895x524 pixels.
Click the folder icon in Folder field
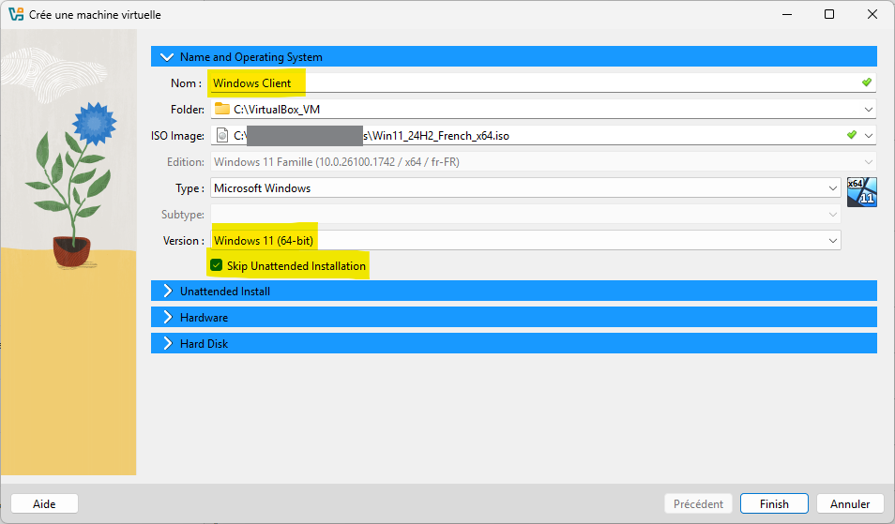pyautogui.click(x=222, y=109)
